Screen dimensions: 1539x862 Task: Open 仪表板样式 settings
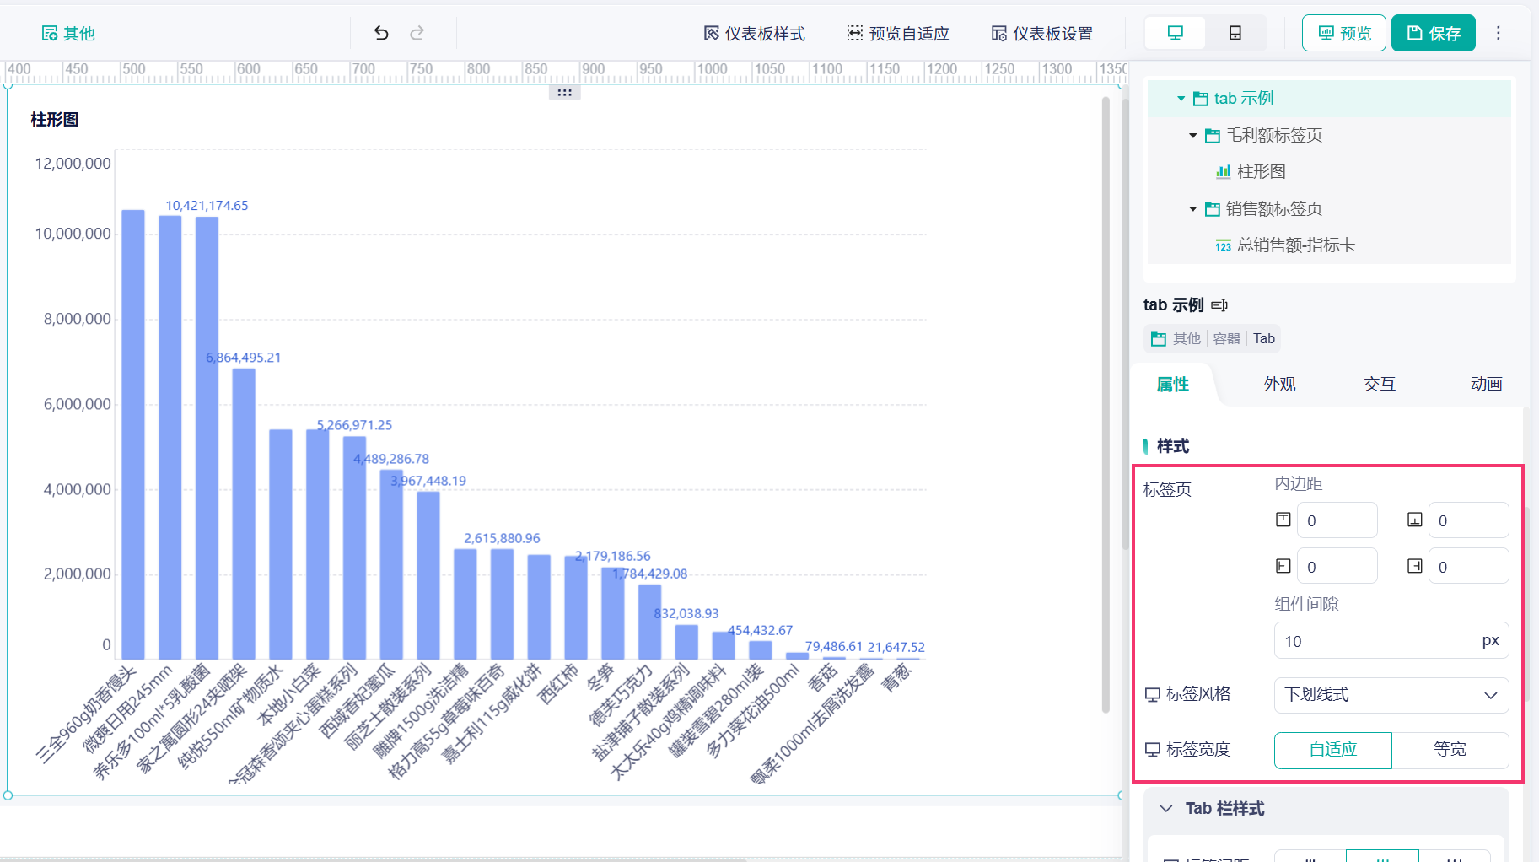click(755, 34)
